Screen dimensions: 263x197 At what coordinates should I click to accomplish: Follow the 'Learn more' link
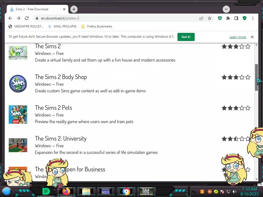[238, 37]
